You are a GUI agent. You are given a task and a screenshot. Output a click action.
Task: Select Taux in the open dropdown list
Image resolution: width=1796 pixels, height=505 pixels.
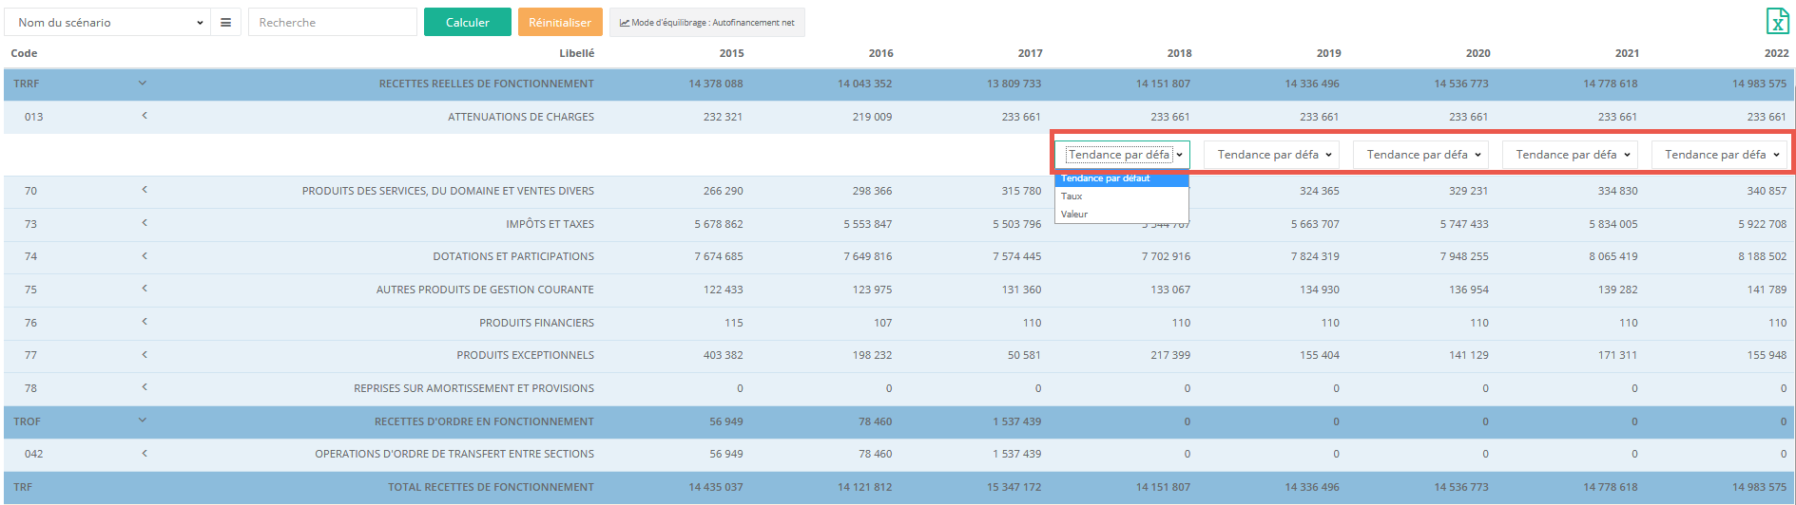coord(1072,196)
